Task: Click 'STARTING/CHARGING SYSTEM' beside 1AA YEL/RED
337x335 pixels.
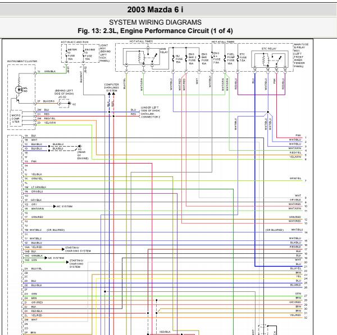Action: pos(78,249)
